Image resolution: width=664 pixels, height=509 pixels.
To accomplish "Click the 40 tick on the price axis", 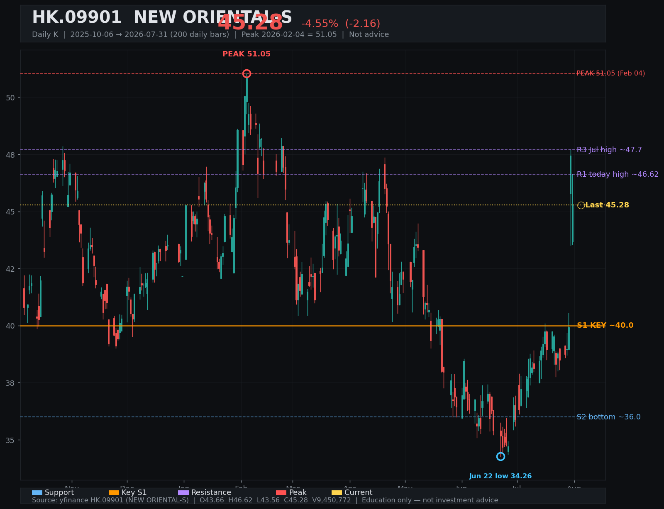I will click(10, 326).
